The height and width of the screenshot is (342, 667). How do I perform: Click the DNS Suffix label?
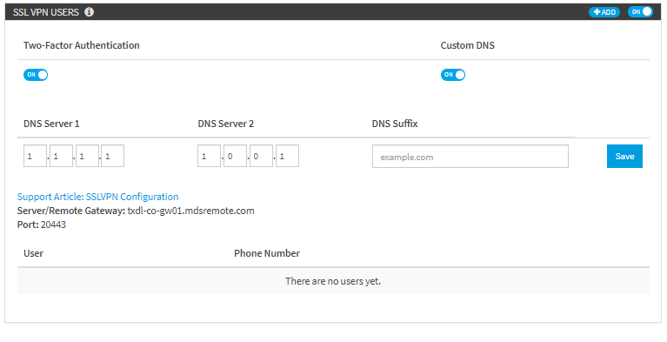(395, 124)
